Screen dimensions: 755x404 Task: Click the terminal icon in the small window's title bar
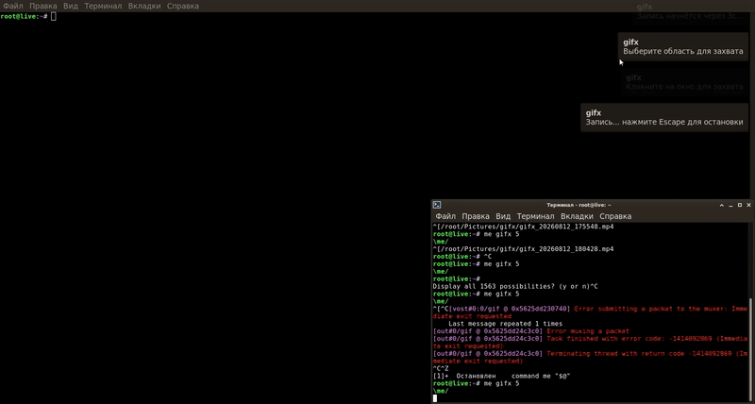click(x=437, y=205)
